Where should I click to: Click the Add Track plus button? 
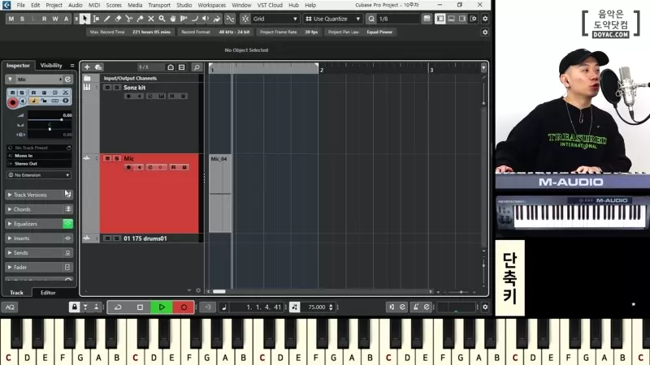87,67
